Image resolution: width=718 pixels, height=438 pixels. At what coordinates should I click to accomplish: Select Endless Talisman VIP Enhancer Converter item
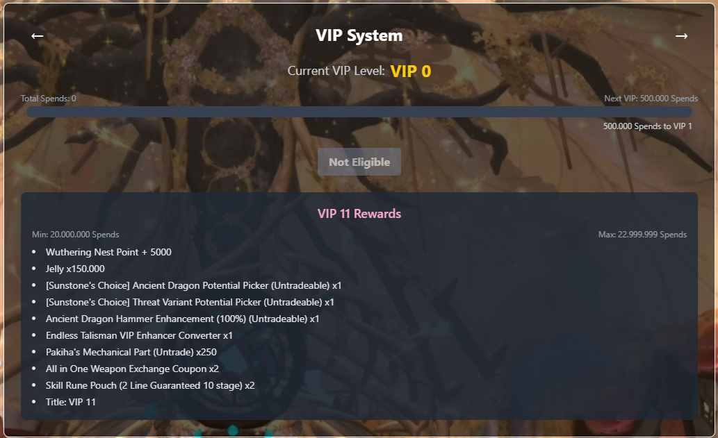pos(139,335)
